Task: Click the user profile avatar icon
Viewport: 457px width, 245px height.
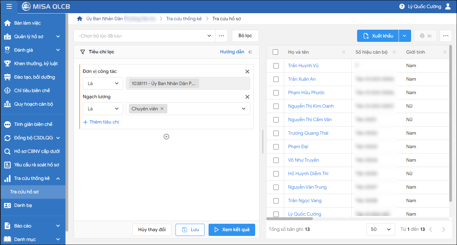Action: (448, 6)
